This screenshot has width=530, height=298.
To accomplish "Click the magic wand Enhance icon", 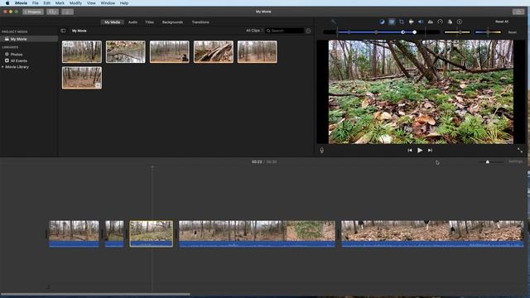I will point(334,22).
